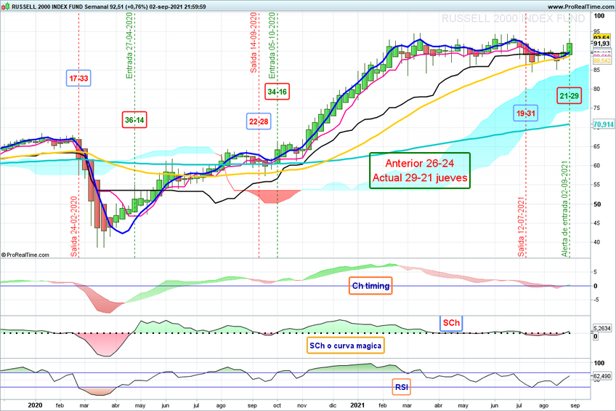
Task: Click the 91,93 price tag
Action: coord(601,44)
